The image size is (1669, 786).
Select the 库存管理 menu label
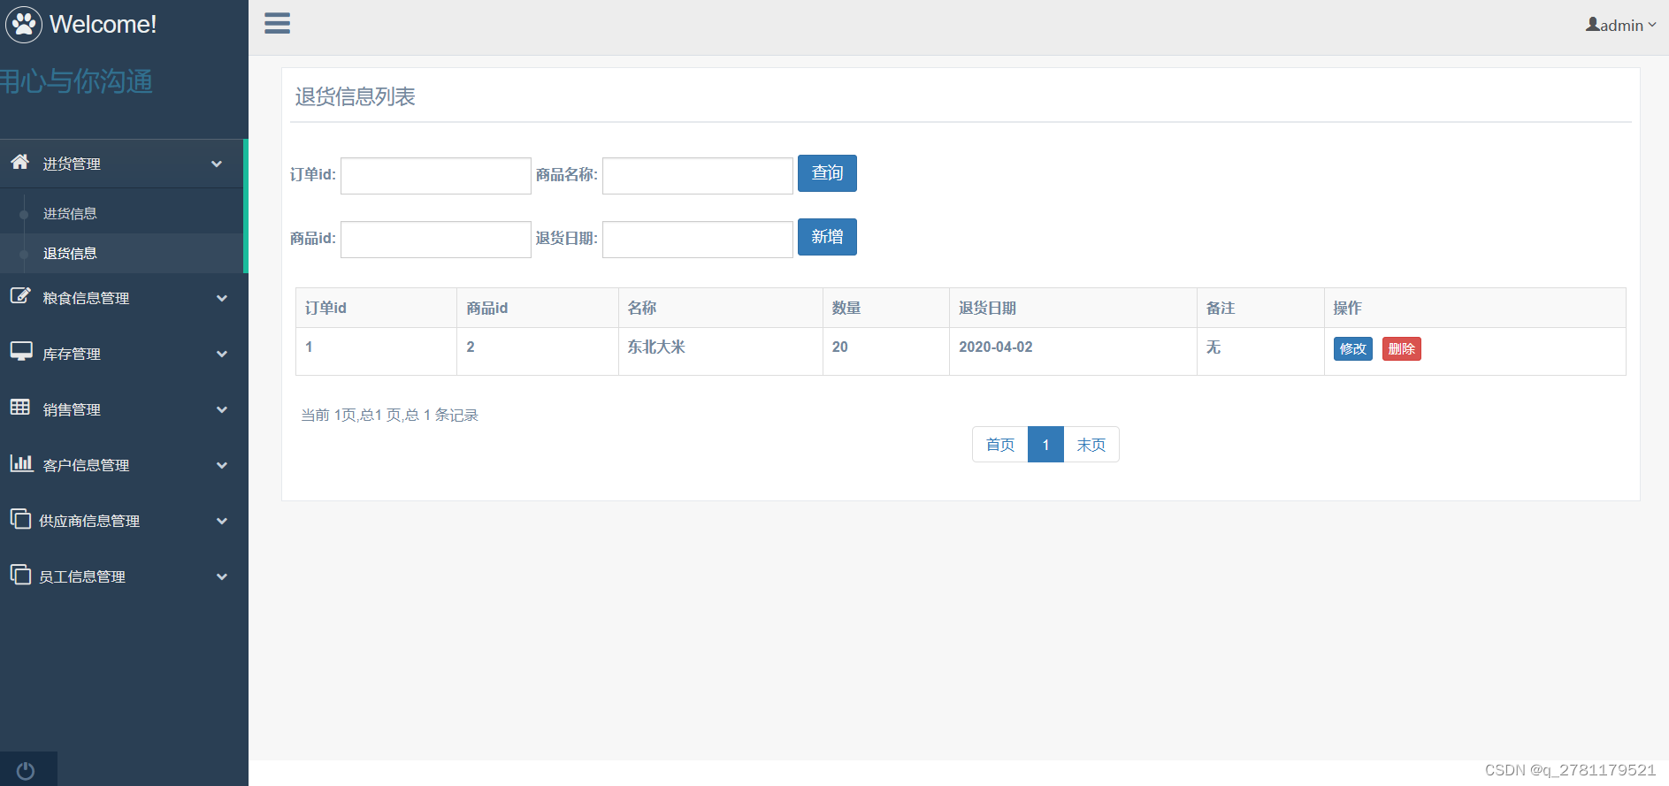point(72,355)
